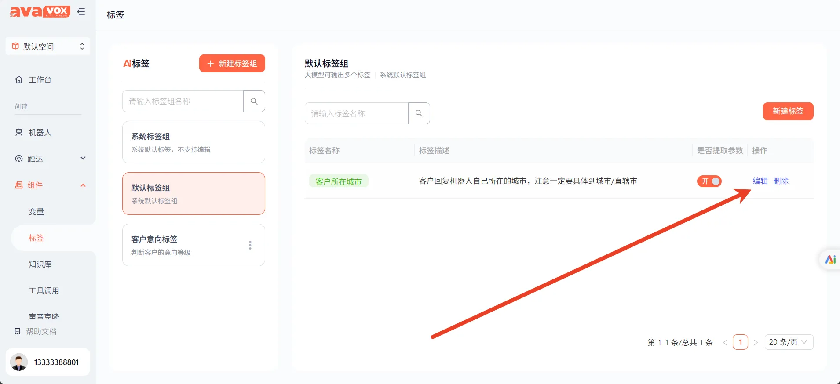Go to 变量 in the sidebar
Viewport: 840px width, 384px height.
coord(36,211)
